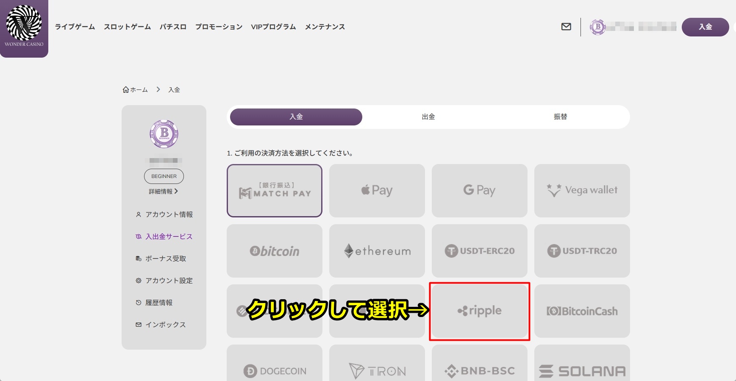Open the スロットゲーム menu
This screenshot has width=736, height=381.
point(128,27)
